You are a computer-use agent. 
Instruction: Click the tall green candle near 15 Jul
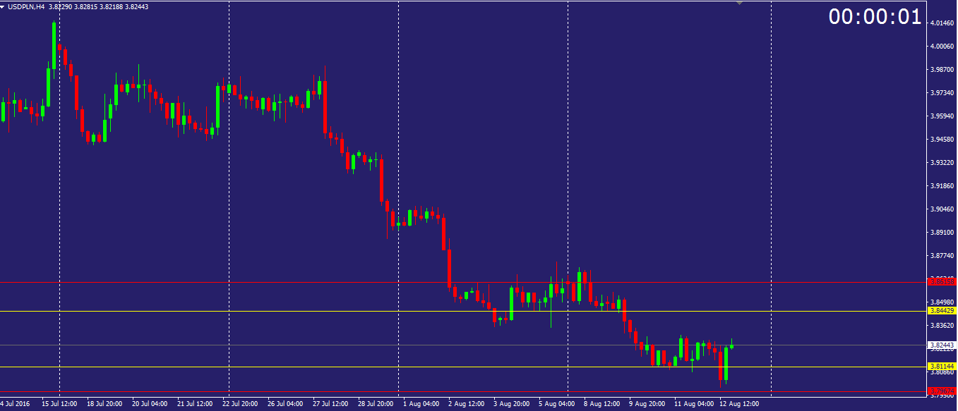(x=54, y=45)
